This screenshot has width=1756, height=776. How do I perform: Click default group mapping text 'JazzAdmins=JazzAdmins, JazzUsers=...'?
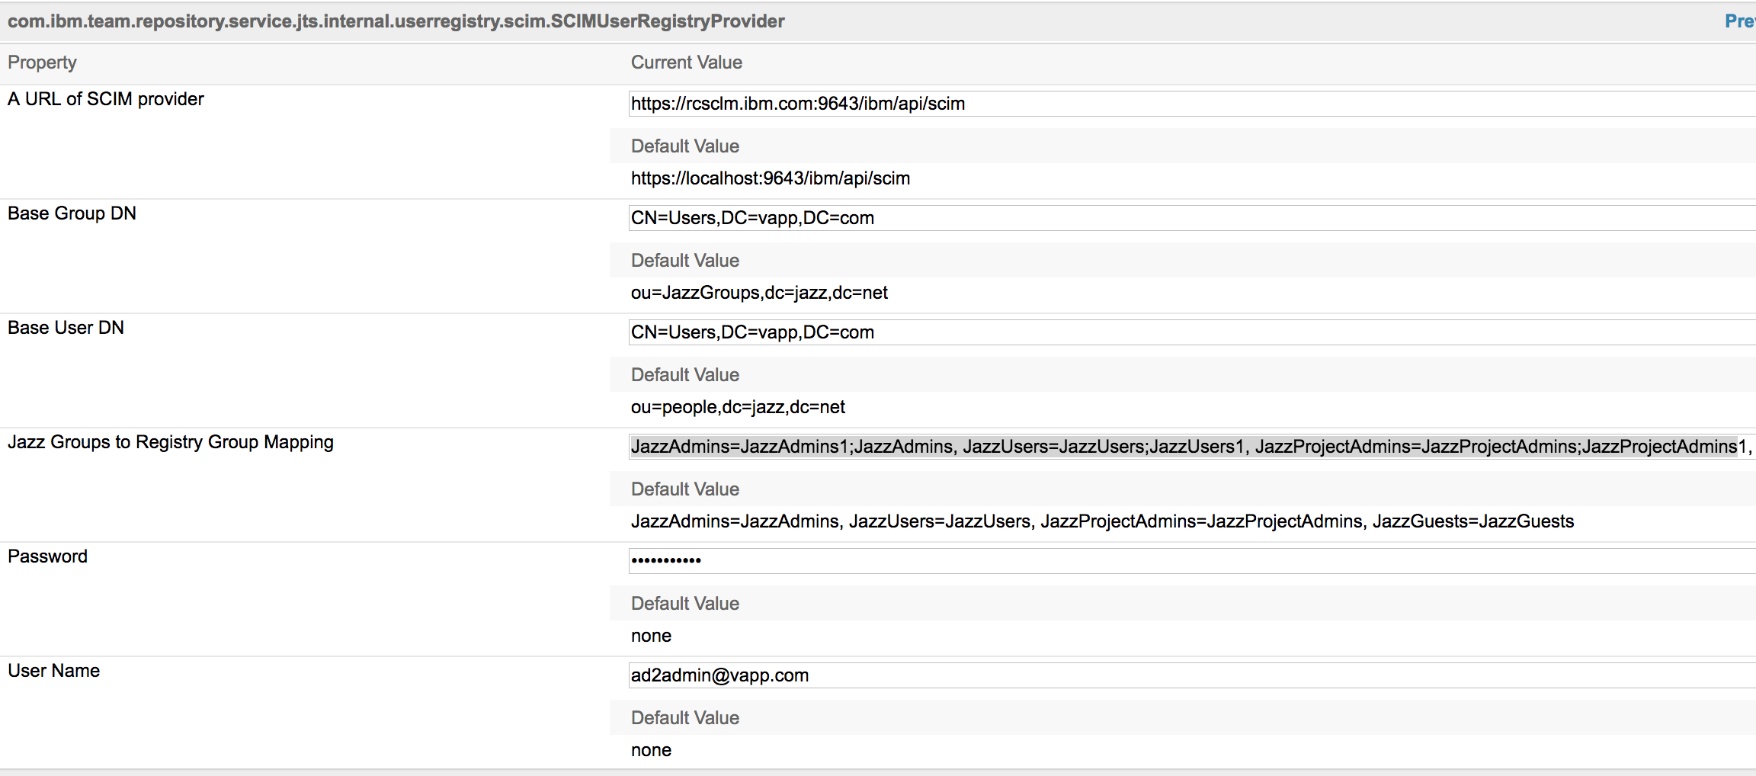tap(1102, 521)
